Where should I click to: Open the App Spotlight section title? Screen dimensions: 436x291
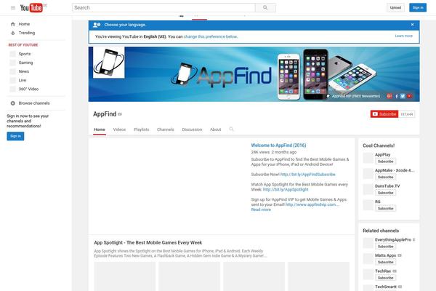[148, 243]
